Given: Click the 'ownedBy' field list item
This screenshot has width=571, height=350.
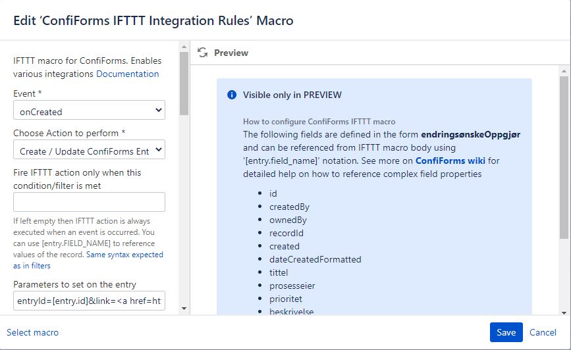Looking at the screenshot, I should coord(288,220).
